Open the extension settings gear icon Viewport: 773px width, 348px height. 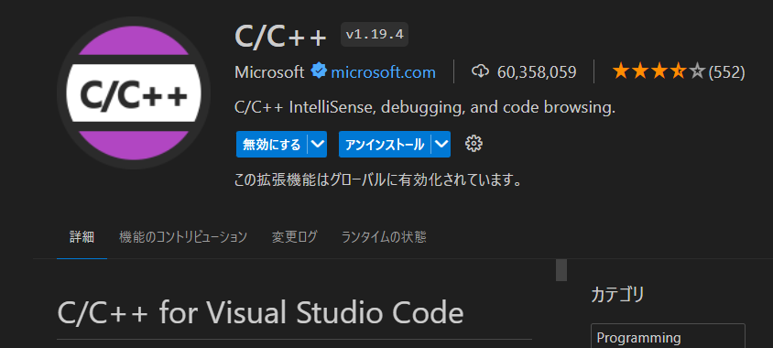pos(474,144)
